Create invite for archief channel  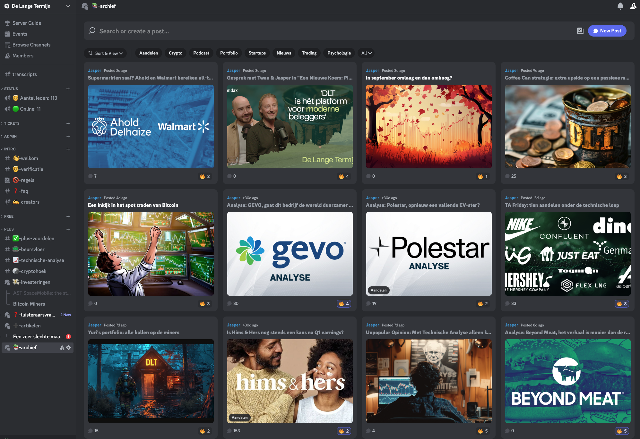coord(62,348)
